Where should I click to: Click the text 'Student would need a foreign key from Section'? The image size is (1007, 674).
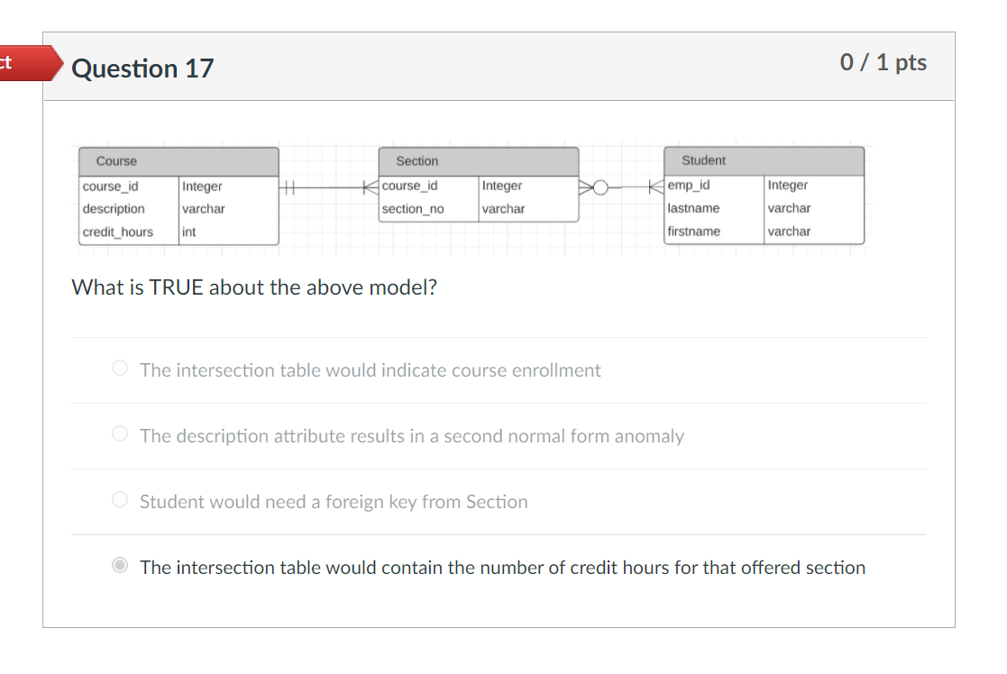coord(334,502)
